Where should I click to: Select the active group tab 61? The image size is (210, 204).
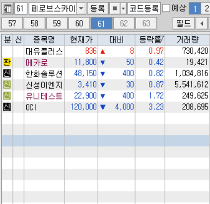(101, 23)
